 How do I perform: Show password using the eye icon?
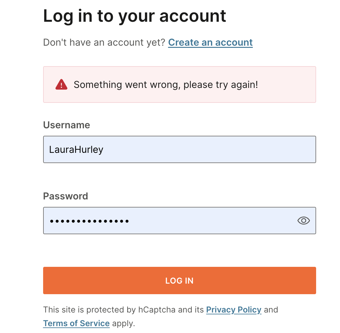[x=303, y=221]
